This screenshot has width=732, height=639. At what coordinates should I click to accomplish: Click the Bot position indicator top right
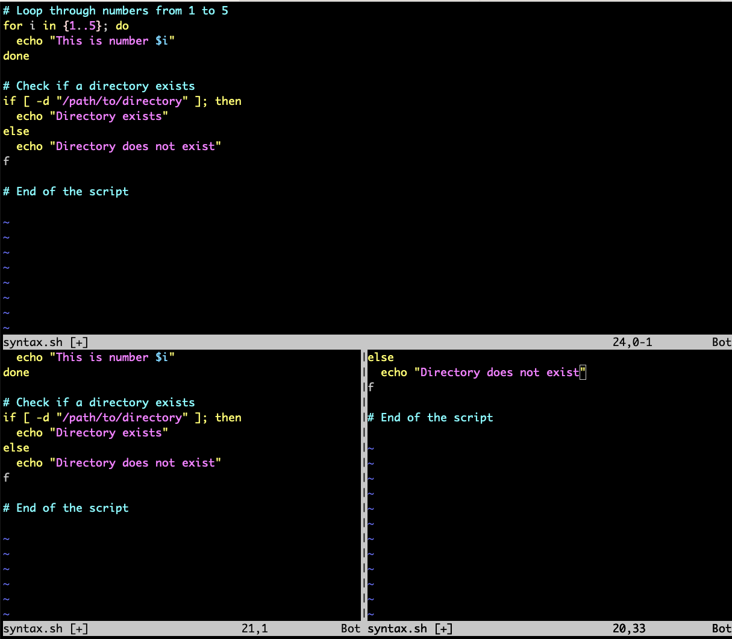(721, 342)
